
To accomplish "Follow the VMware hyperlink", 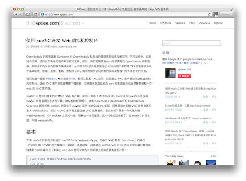I will [x=51, y=79].
